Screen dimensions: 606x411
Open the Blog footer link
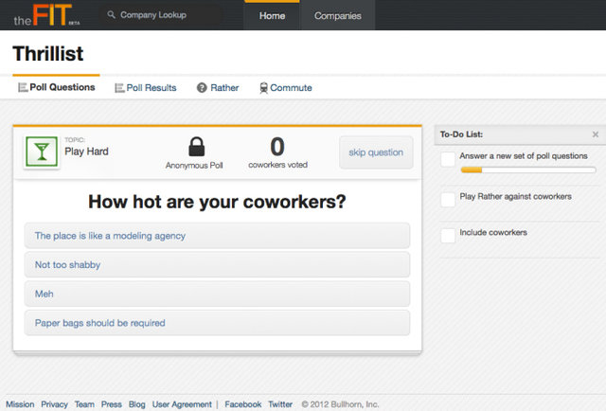(x=136, y=404)
